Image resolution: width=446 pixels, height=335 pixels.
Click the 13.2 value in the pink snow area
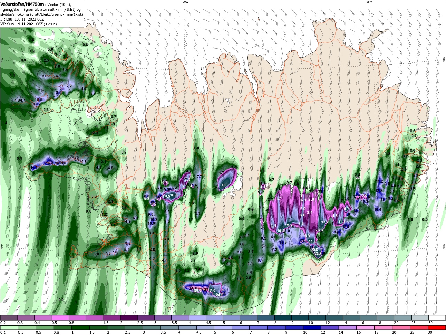325,222
